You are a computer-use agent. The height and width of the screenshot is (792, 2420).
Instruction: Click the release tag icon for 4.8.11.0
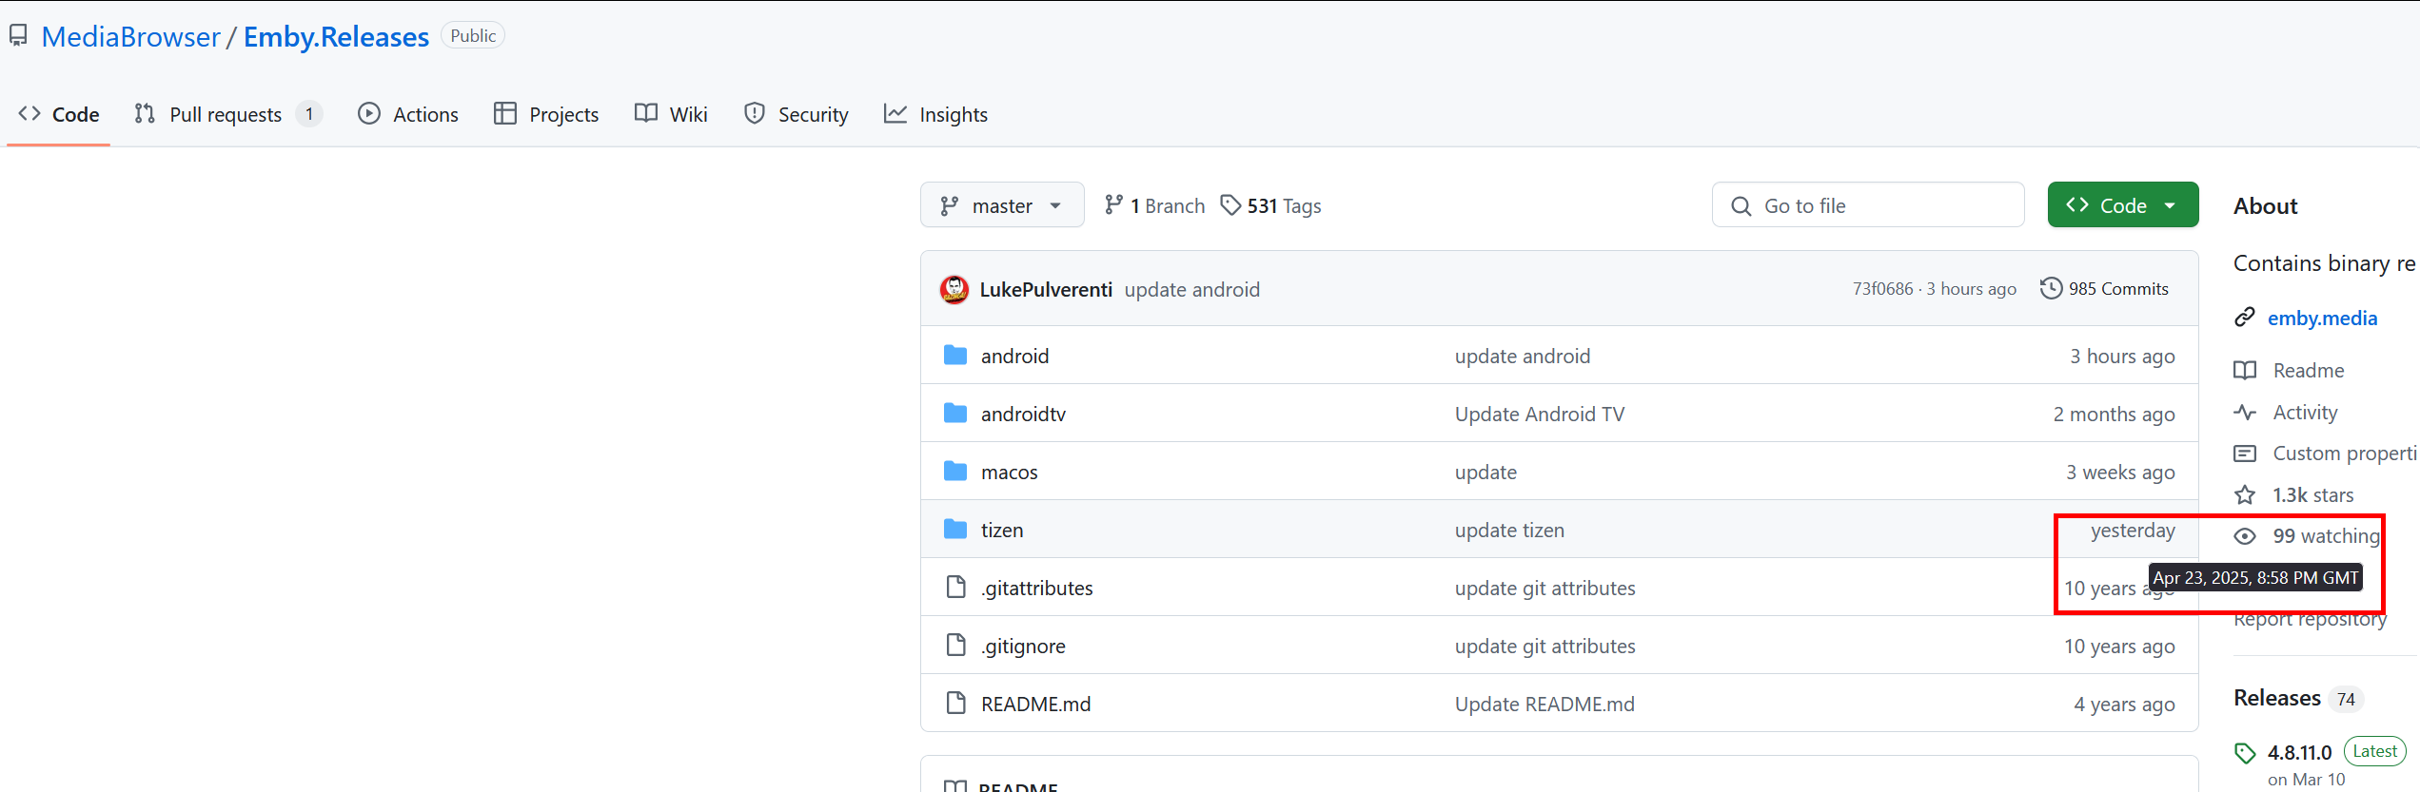tap(2245, 753)
